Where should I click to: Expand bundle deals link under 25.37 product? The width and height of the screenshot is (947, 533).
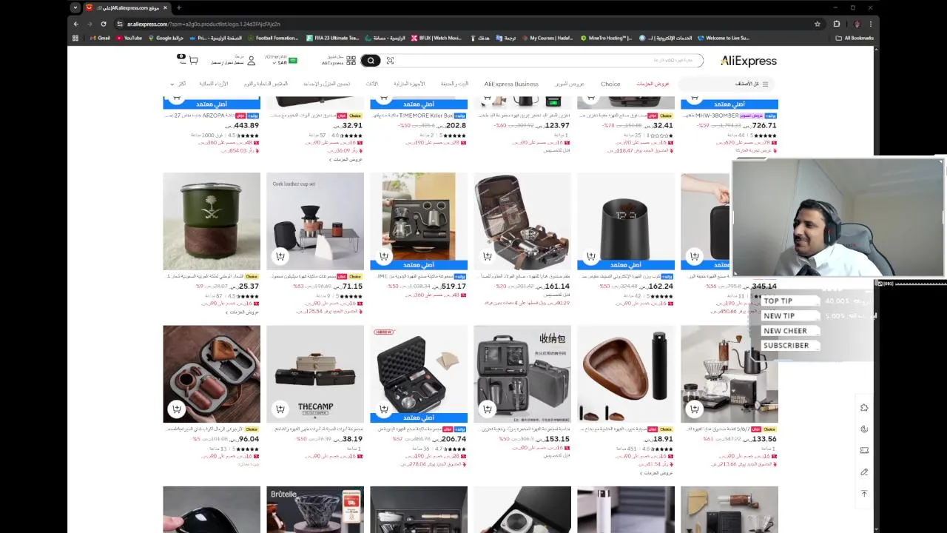point(241,312)
